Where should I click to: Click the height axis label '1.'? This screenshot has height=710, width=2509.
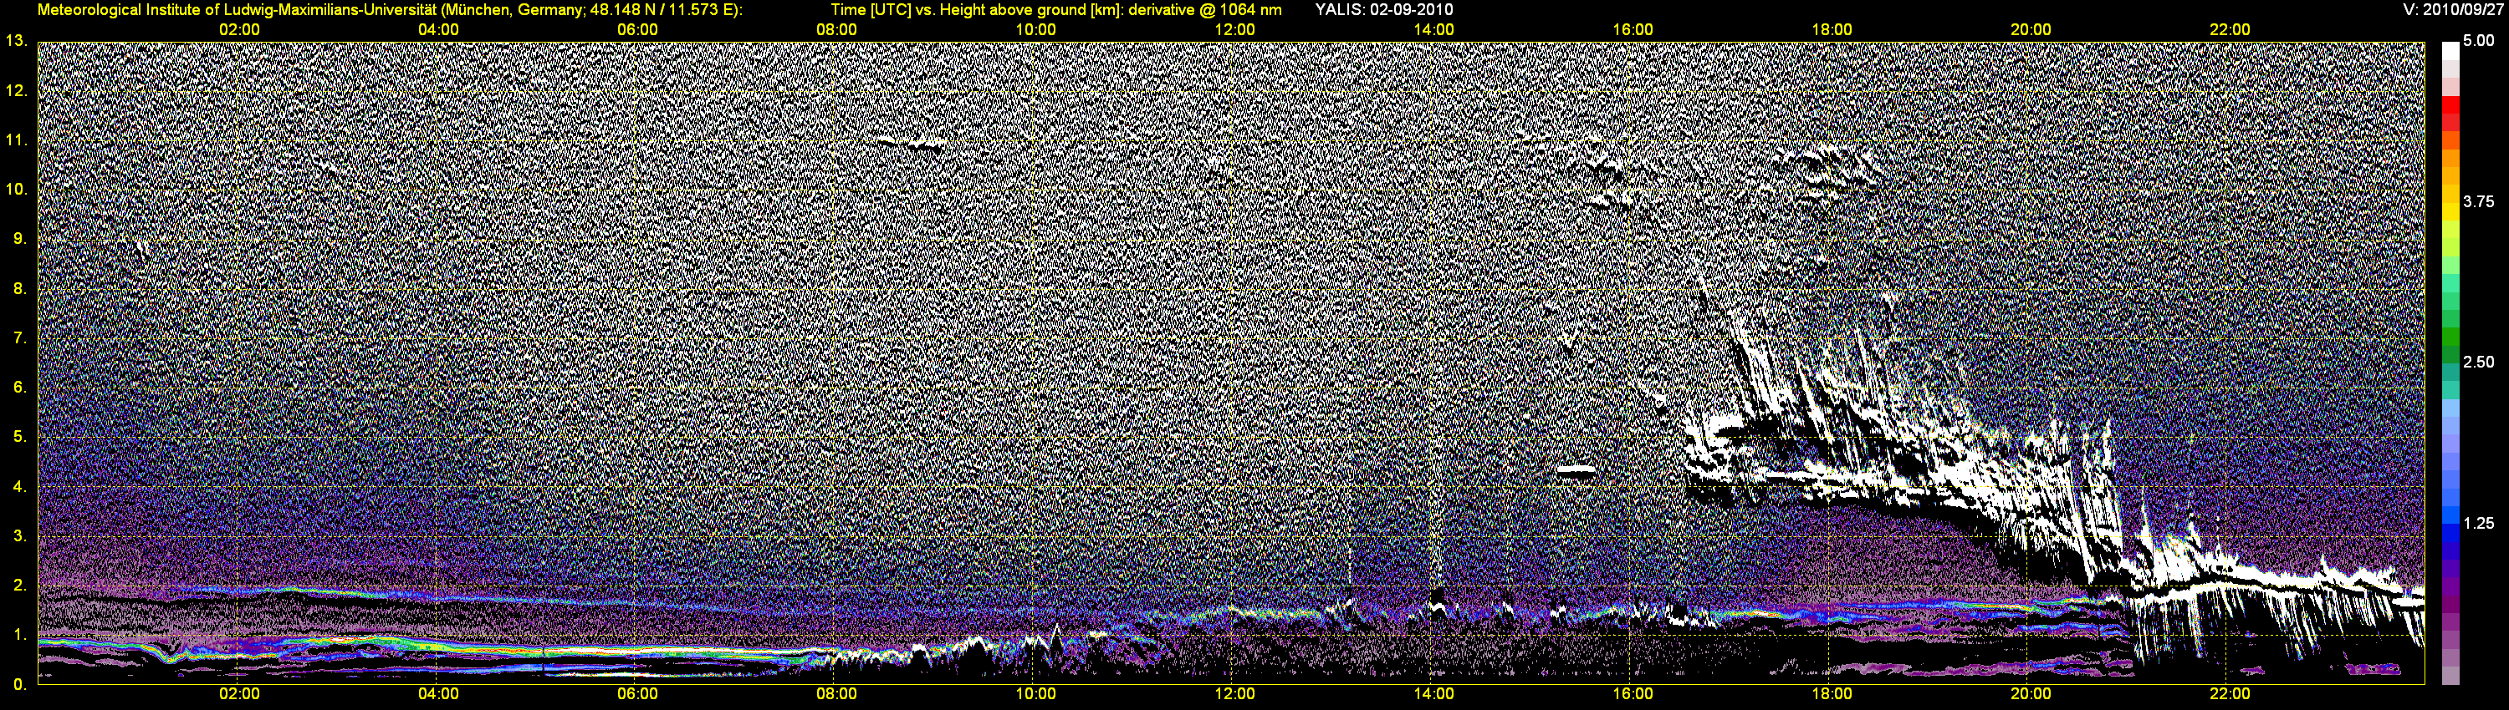click(x=20, y=635)
